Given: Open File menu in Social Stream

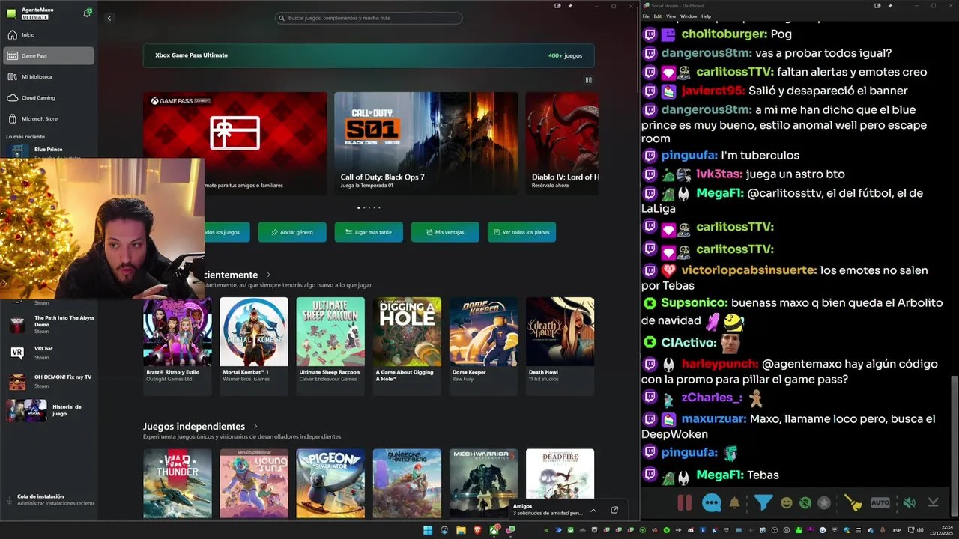Looking at the screenshot, I should tap(646, 16).
